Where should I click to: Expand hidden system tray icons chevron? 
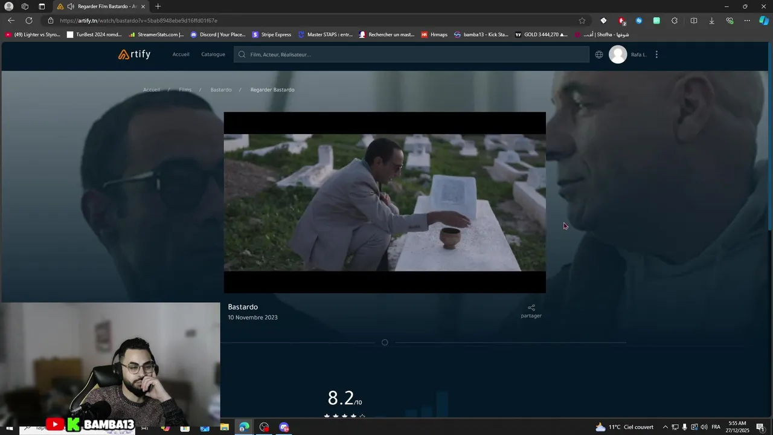point(666,427)
